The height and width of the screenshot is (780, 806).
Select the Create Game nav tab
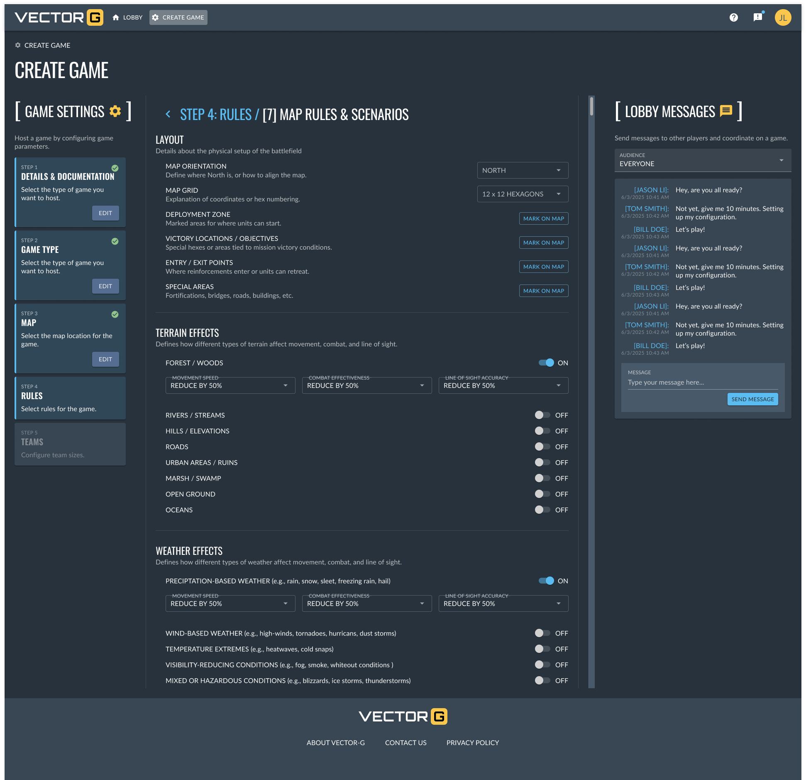[x=178, y=17]
